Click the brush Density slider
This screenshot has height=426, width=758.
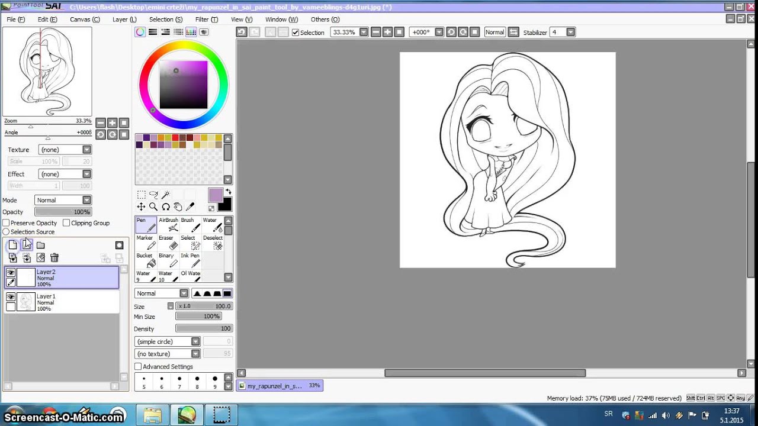tap(204, 328)
